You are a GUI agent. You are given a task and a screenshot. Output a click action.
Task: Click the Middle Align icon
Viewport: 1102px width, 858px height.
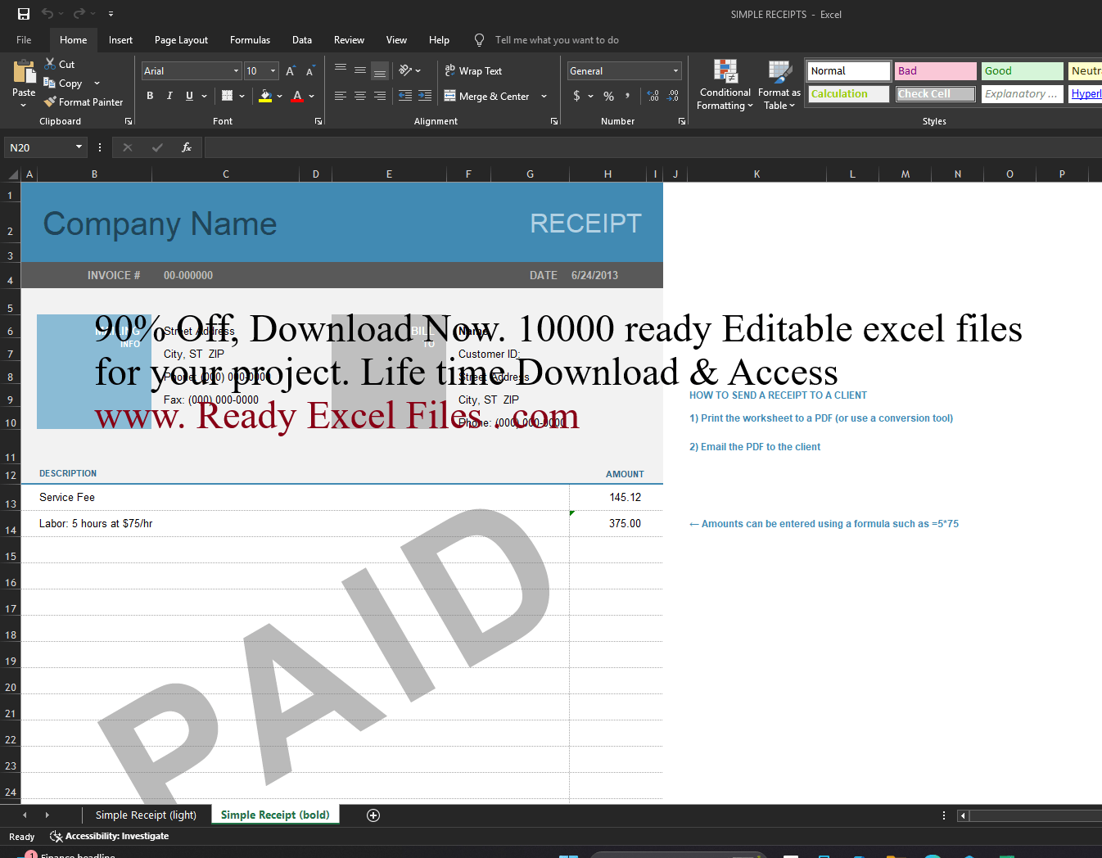coord(360,70)
